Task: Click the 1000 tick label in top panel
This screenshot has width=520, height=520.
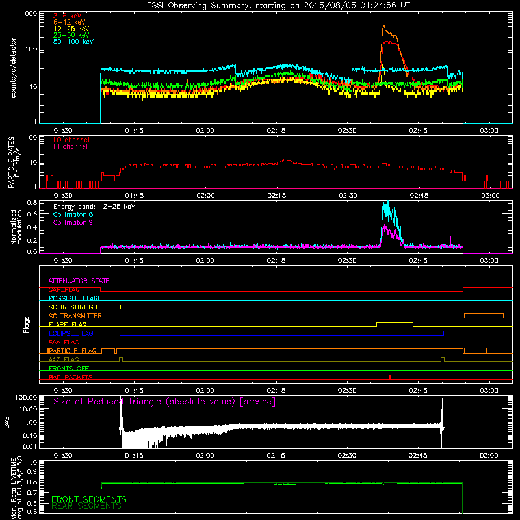Action: click(x=29, y=14)
